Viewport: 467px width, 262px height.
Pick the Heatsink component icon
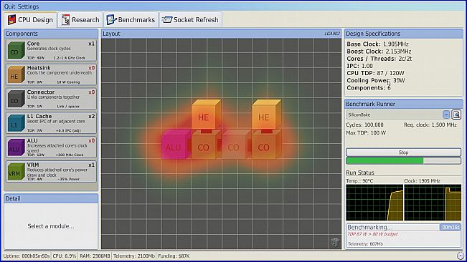(16, 74)
